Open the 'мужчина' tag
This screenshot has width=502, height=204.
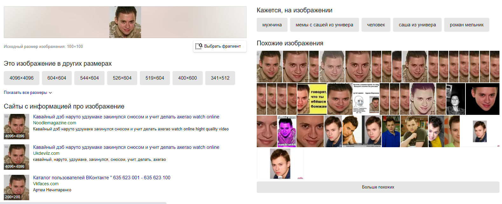click(x=272, y=25)
